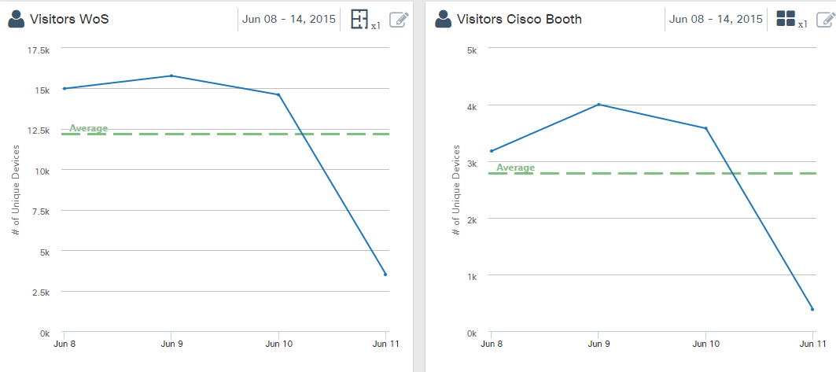The width and height of the screenshot is (836, 372).
Task: Click the four-squares zone icon on Cisco Booth
Action: 786,20
